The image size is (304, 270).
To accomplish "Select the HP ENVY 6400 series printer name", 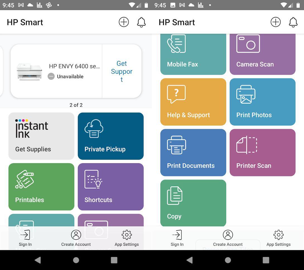I will pos(74,66).
